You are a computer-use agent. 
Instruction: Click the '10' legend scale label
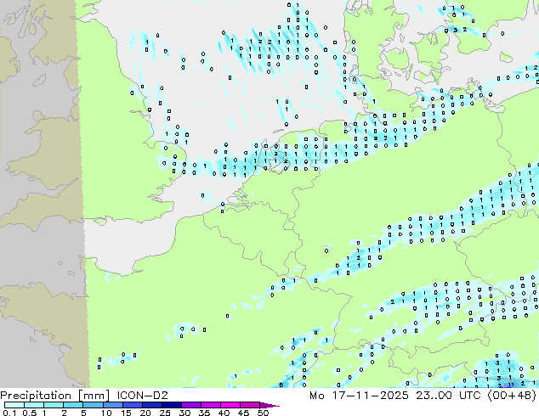pyautogui.click(x=106, y=413)
